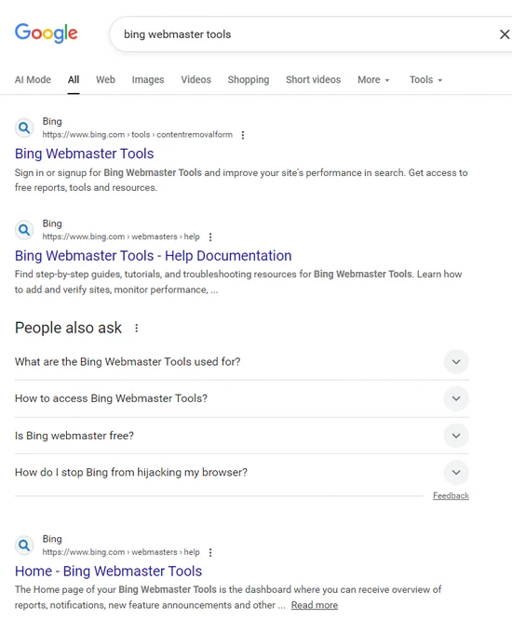This screenshot has width=512, height=633.
Task: Click the Read more link
Action: point(314,605)
